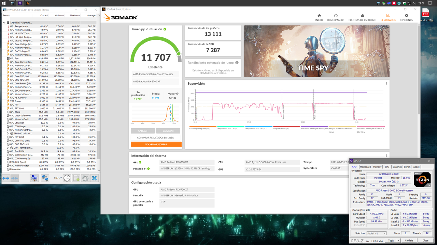Select the Framerate sensor row

tap(50, 169)
